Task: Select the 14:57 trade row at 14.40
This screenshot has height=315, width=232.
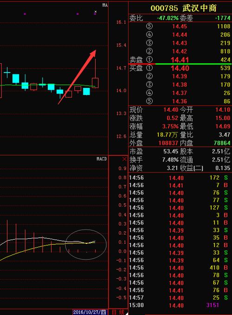Action: (180, 297)
